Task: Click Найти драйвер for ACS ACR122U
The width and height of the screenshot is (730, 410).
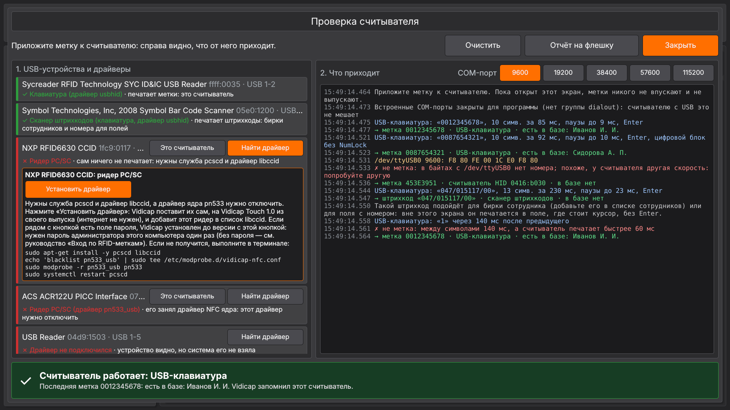Action: [265, 296]
